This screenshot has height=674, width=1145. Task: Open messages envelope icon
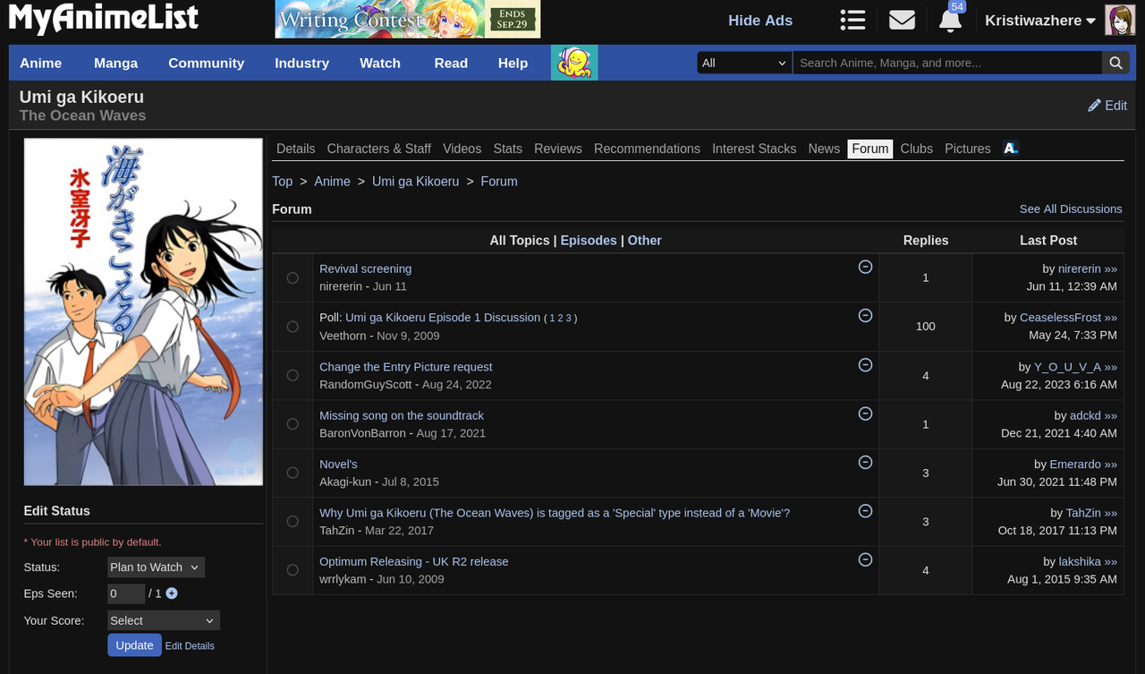(902, 20)
